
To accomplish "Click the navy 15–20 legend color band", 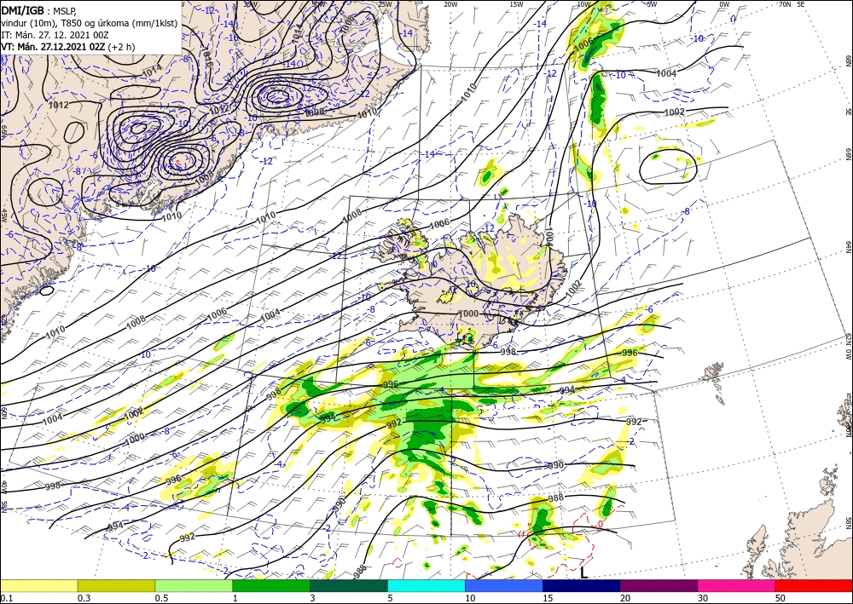I will [582, 585].
